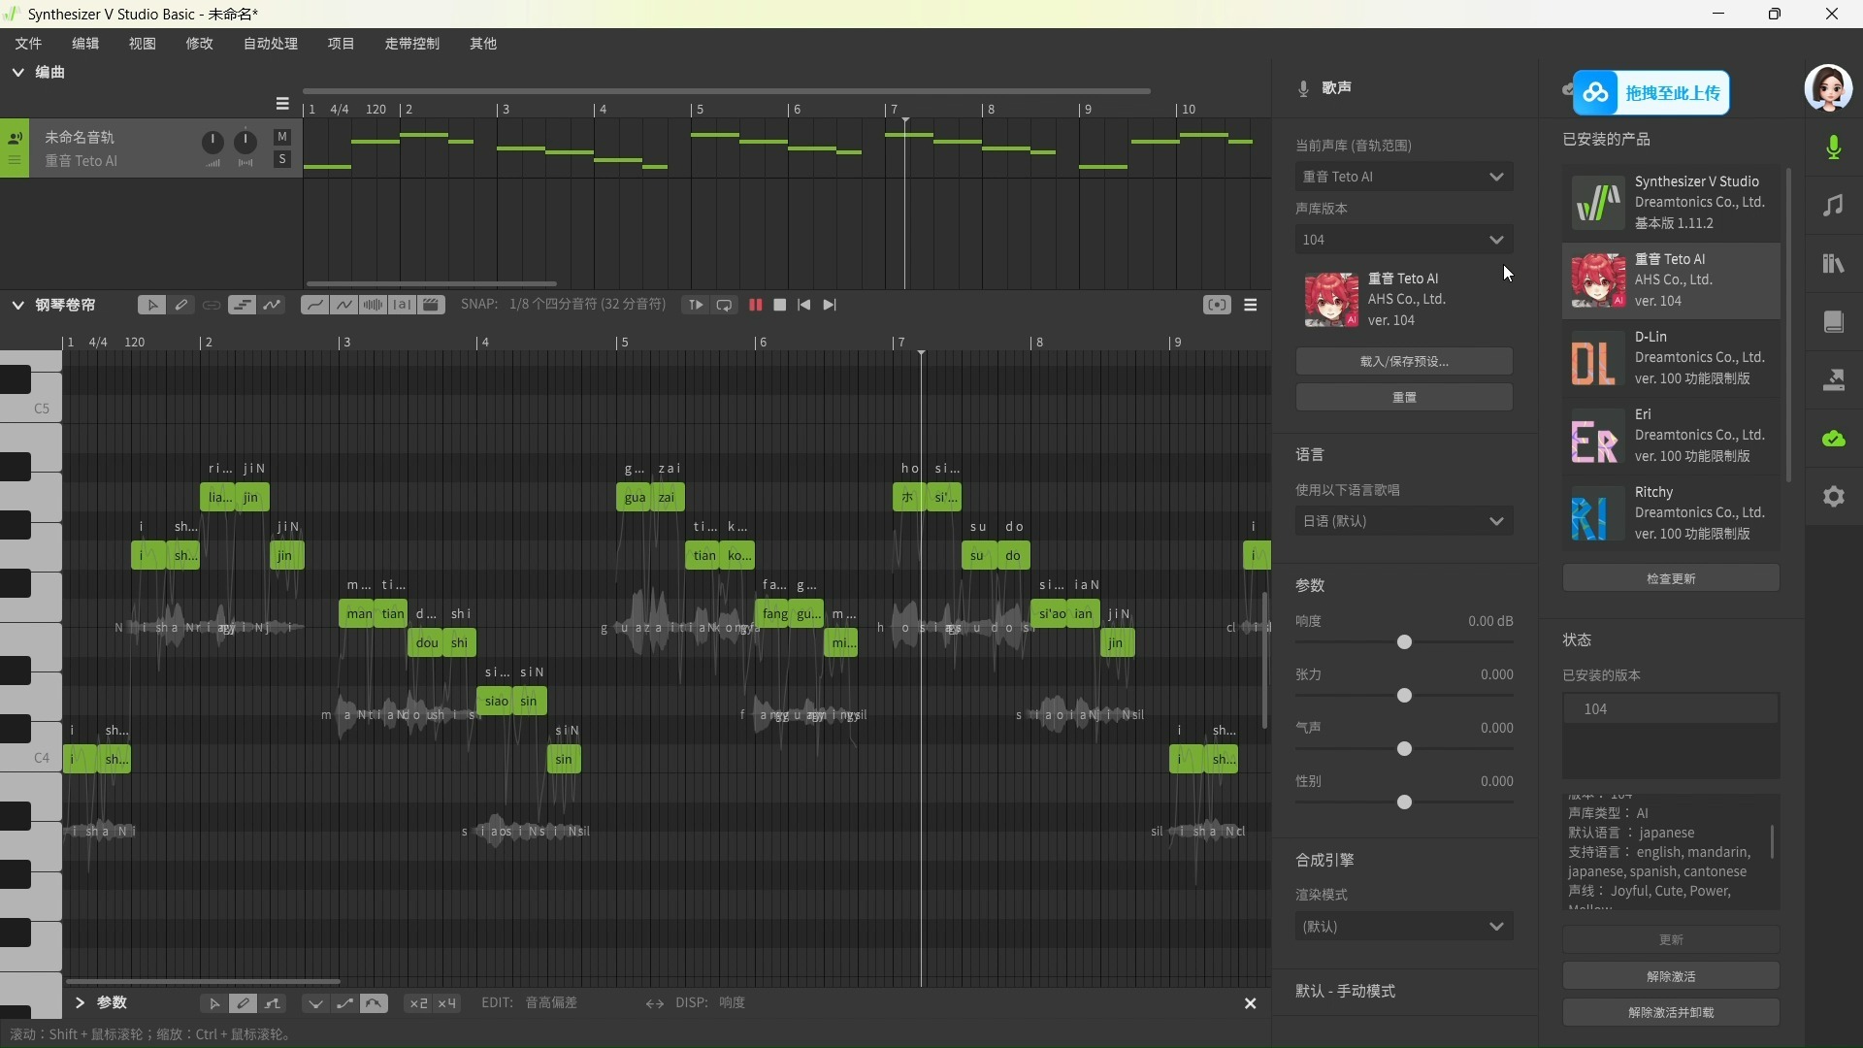Click the camera focus icon in piano roll header
Image resolution: width=1863 pixels, height=1048 pixels.
[x=1217, y=305]
